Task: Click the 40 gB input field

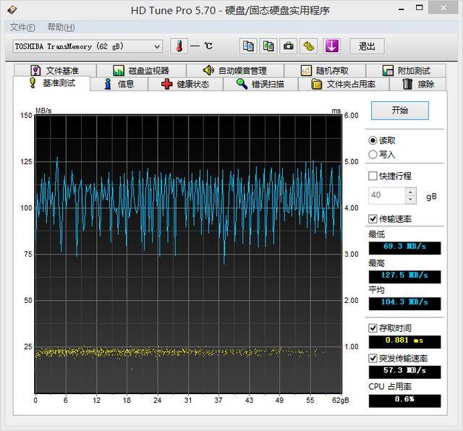Action: [387, 195]
